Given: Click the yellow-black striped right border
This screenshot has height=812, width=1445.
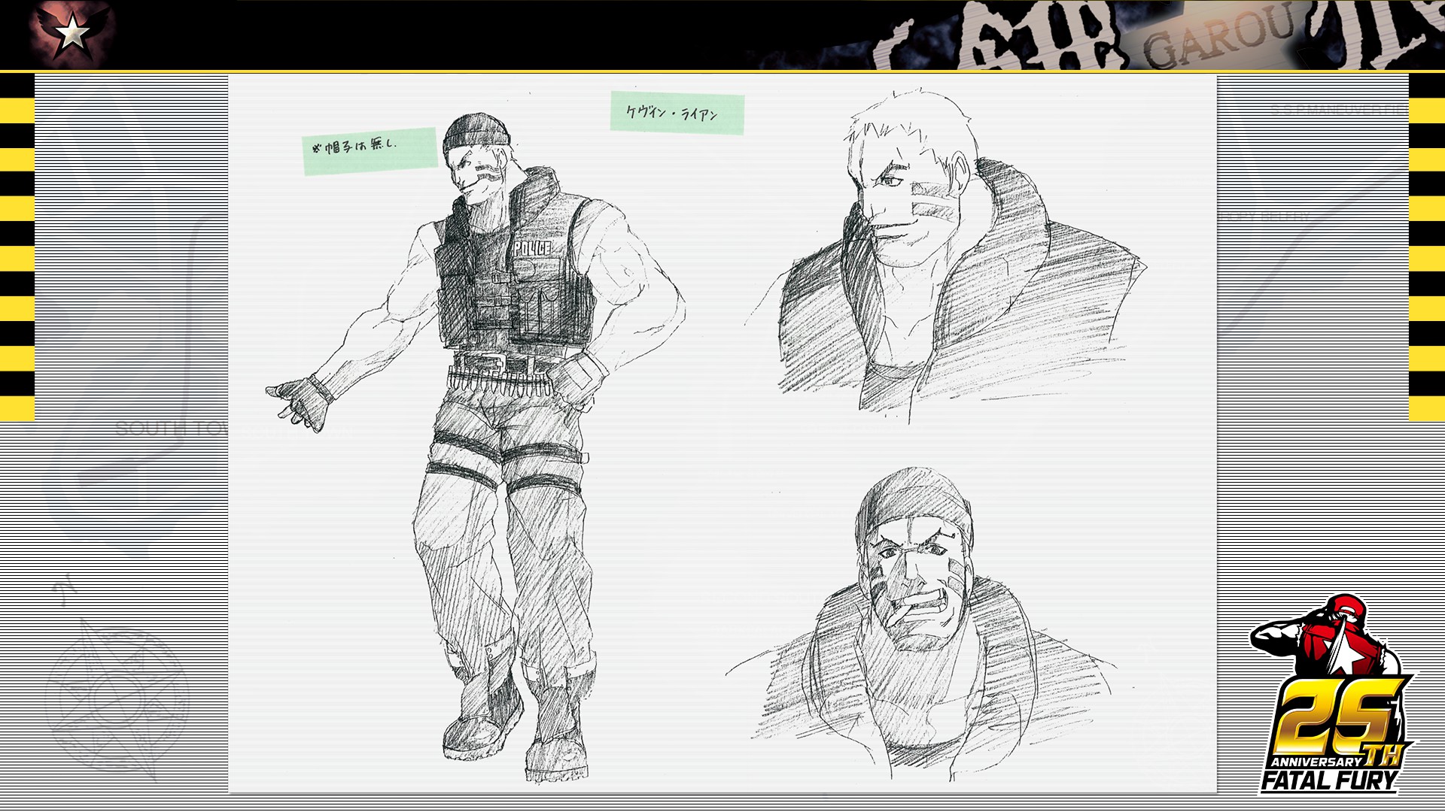Looking at the screenshot, I should coord(1426,248).
